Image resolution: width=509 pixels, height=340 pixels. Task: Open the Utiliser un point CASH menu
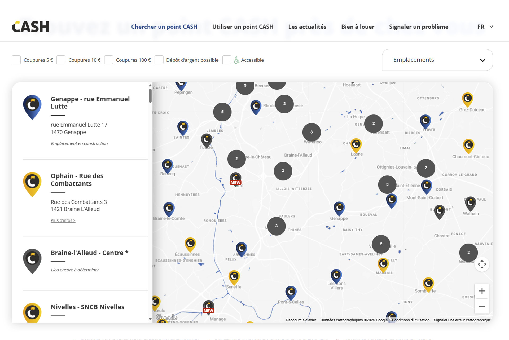pos(243,27)
